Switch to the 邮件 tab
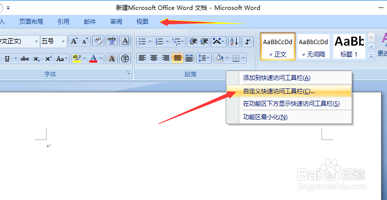387x200 pixels. pyautogui.click(x=90, y=22)
